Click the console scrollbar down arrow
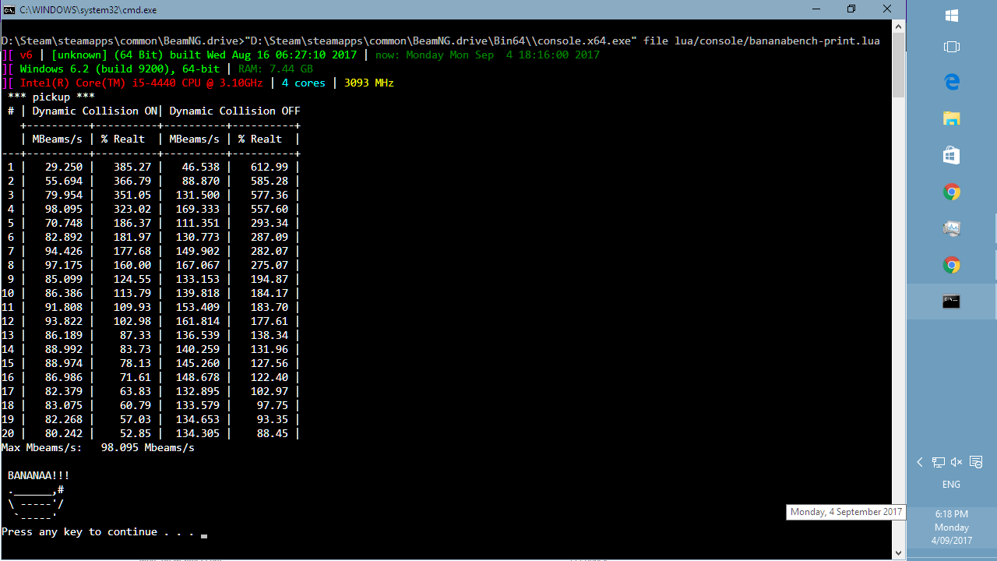The width and height of the screenshot is (997, 561). pyautogui.click(x=898, y=552)
